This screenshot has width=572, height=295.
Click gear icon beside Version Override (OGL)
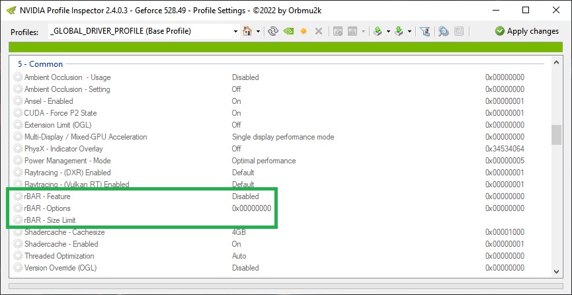click(17, 268)
